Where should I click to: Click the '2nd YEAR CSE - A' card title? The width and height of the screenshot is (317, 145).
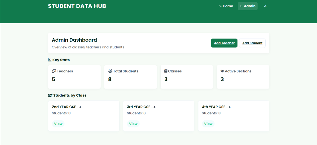(67, 107)
